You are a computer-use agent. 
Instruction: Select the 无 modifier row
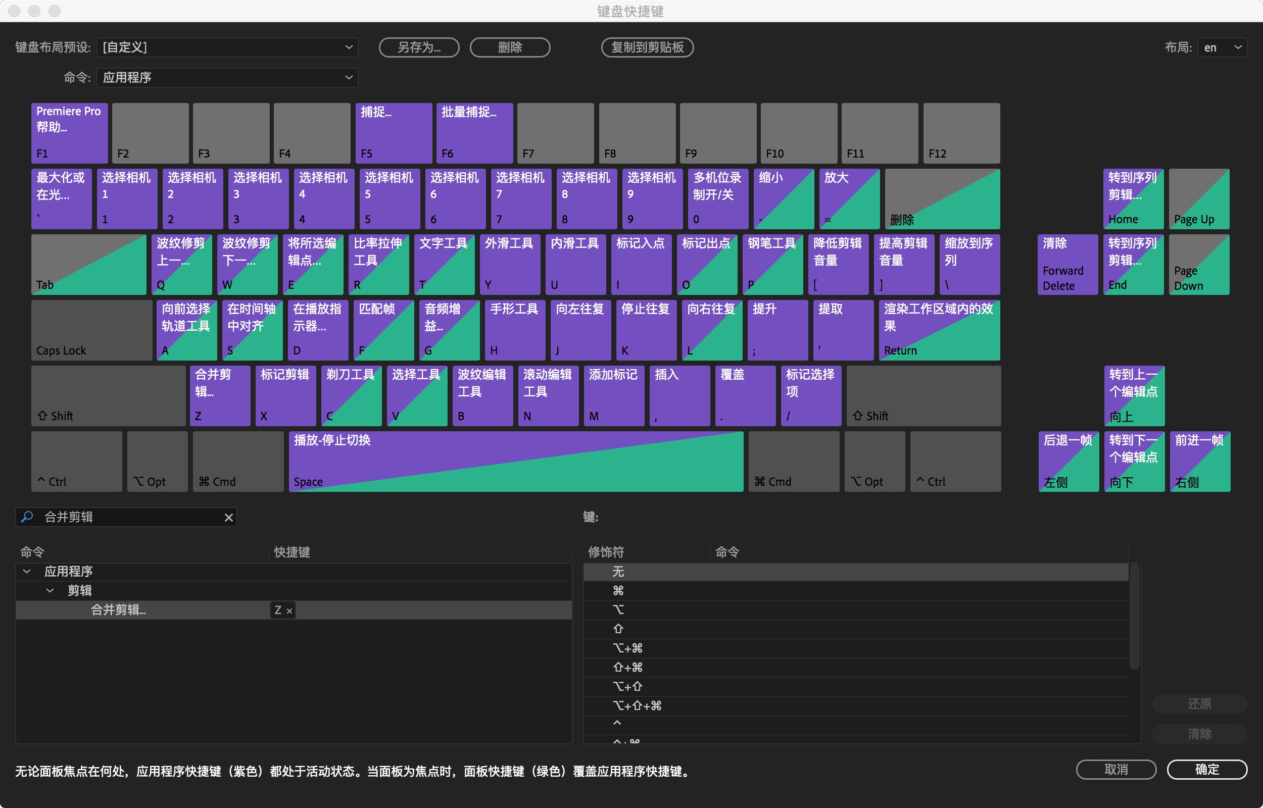(x=618, y=571)
